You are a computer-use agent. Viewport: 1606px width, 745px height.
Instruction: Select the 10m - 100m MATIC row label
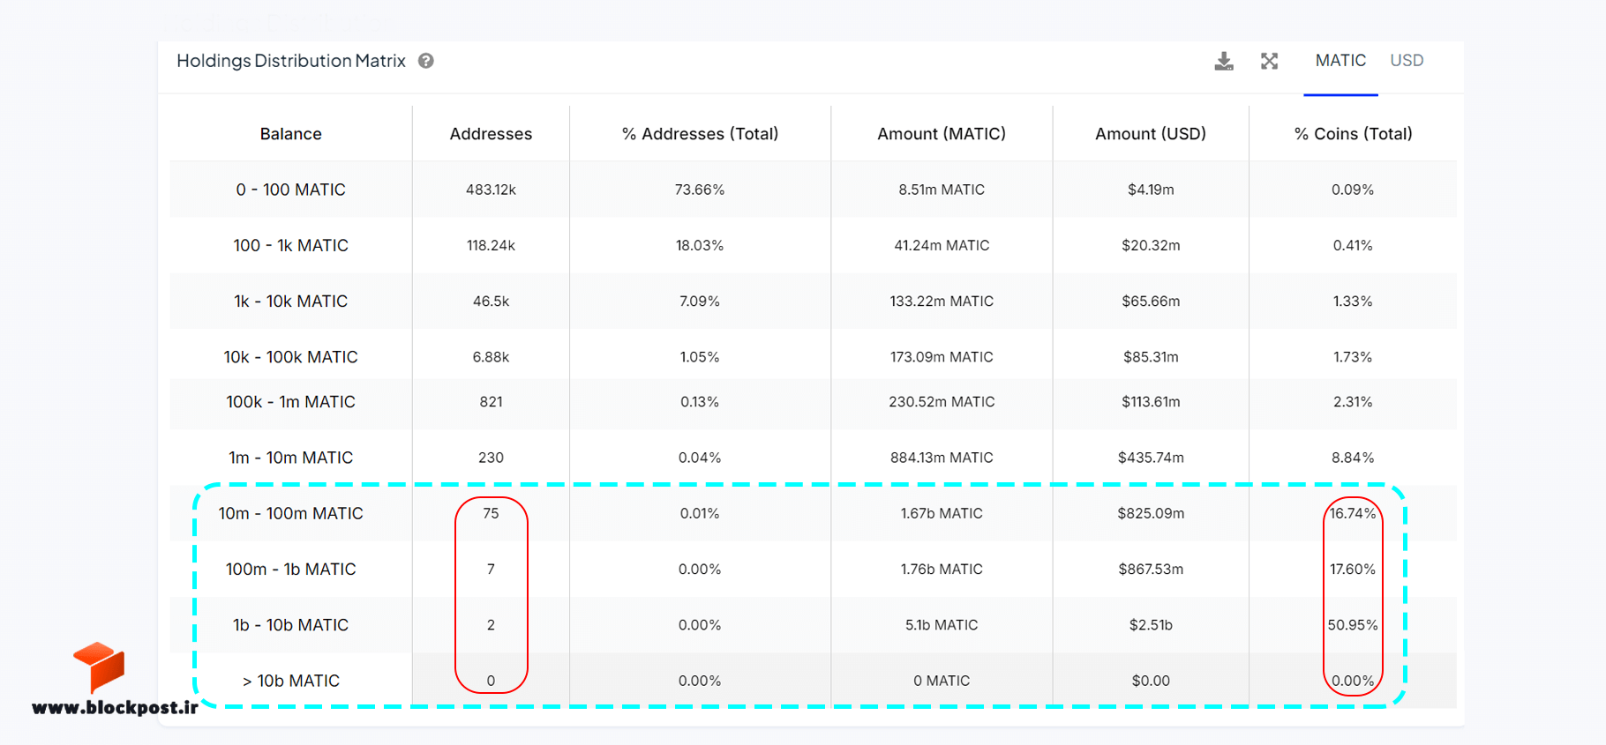click(x=290, y=513)
